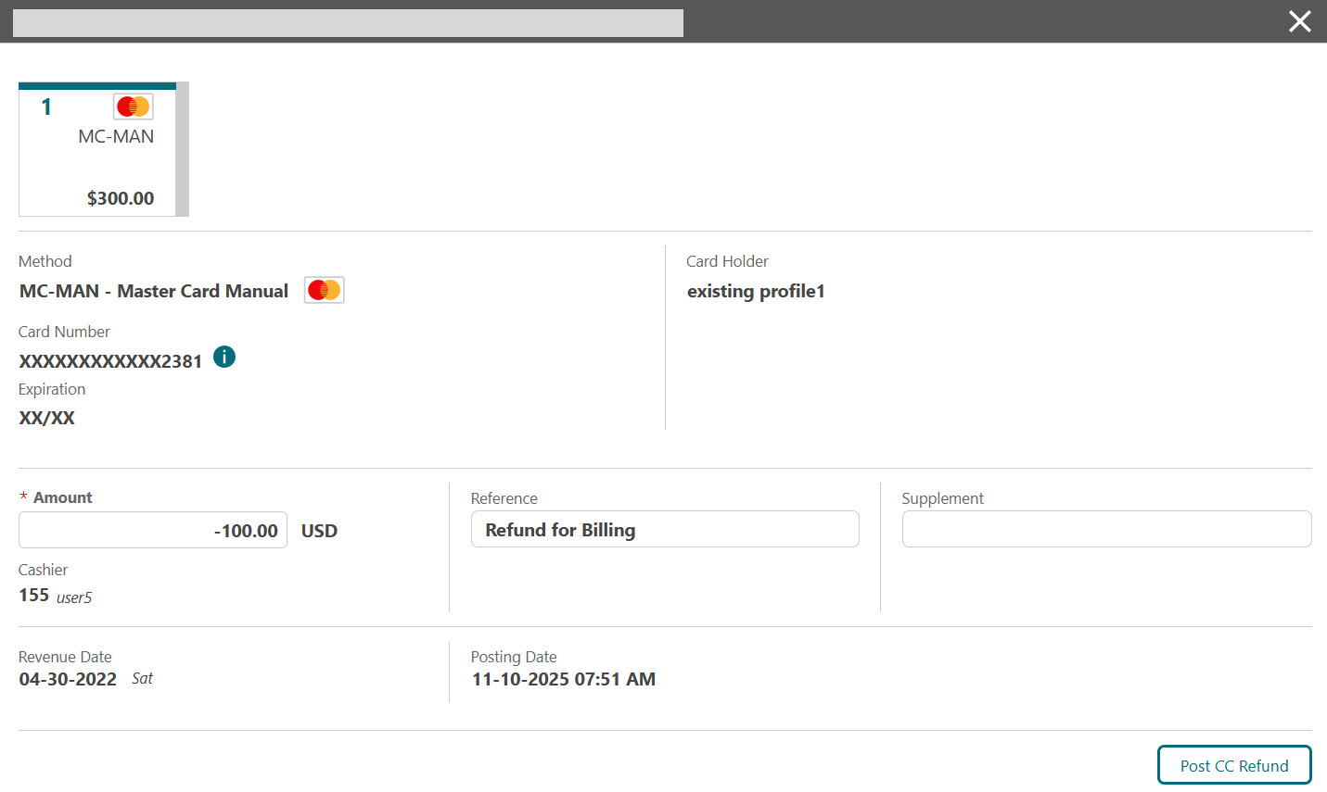The height and width of the screenshot is (792, 1327).
Task: Click the Mastercard logo beside Master Card Manual
Action: coord(324,289)
